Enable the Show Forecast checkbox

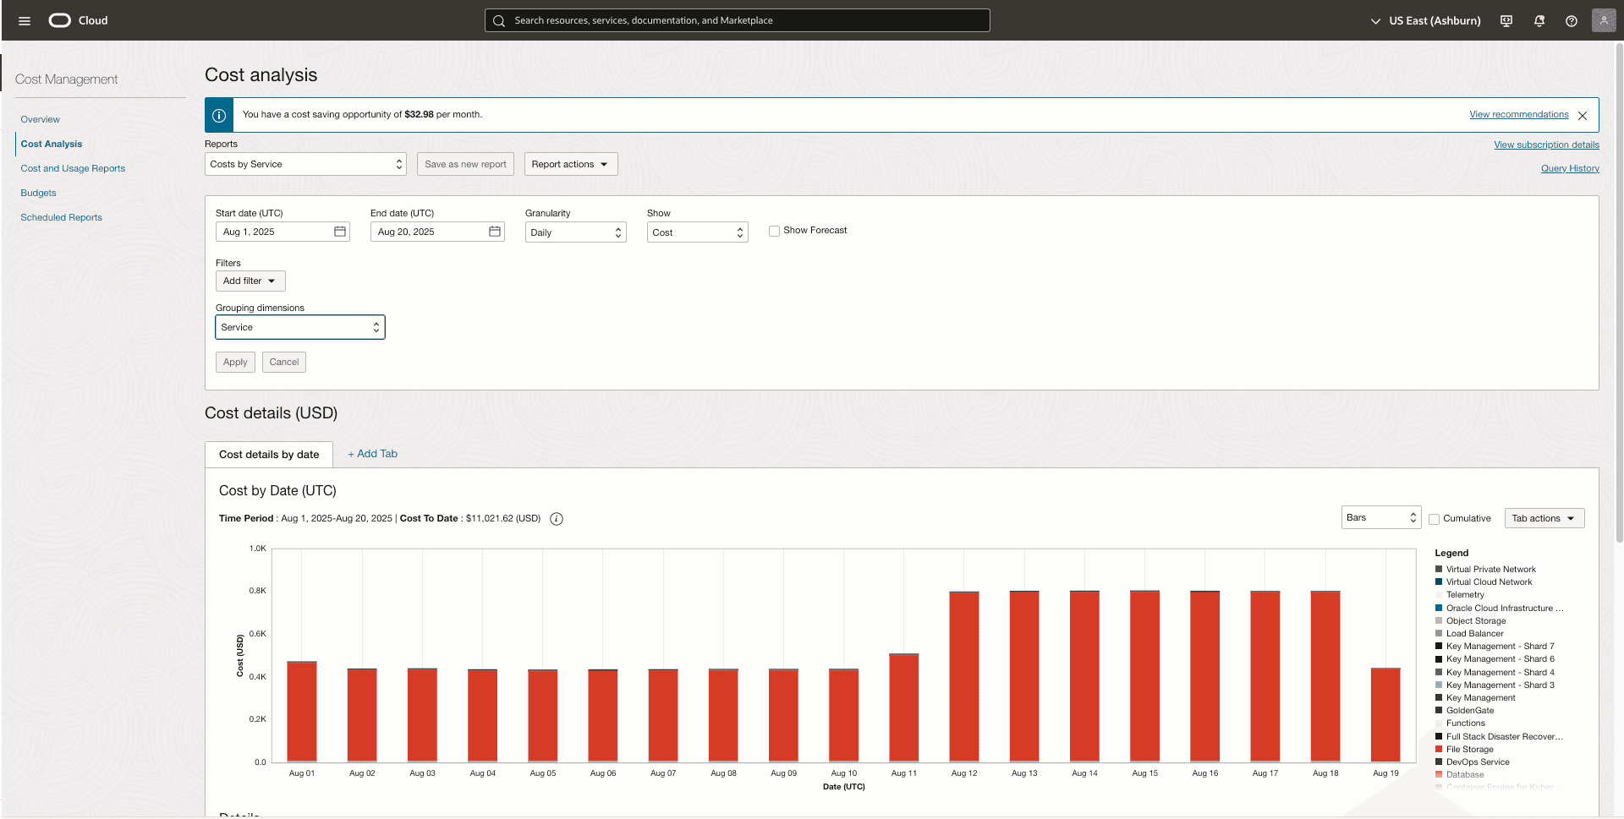point(774,230)
